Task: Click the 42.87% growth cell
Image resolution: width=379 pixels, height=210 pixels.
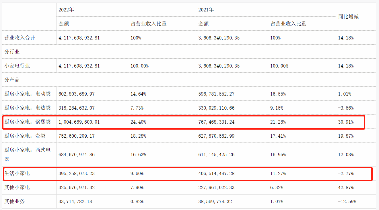Action: (346, 188)
